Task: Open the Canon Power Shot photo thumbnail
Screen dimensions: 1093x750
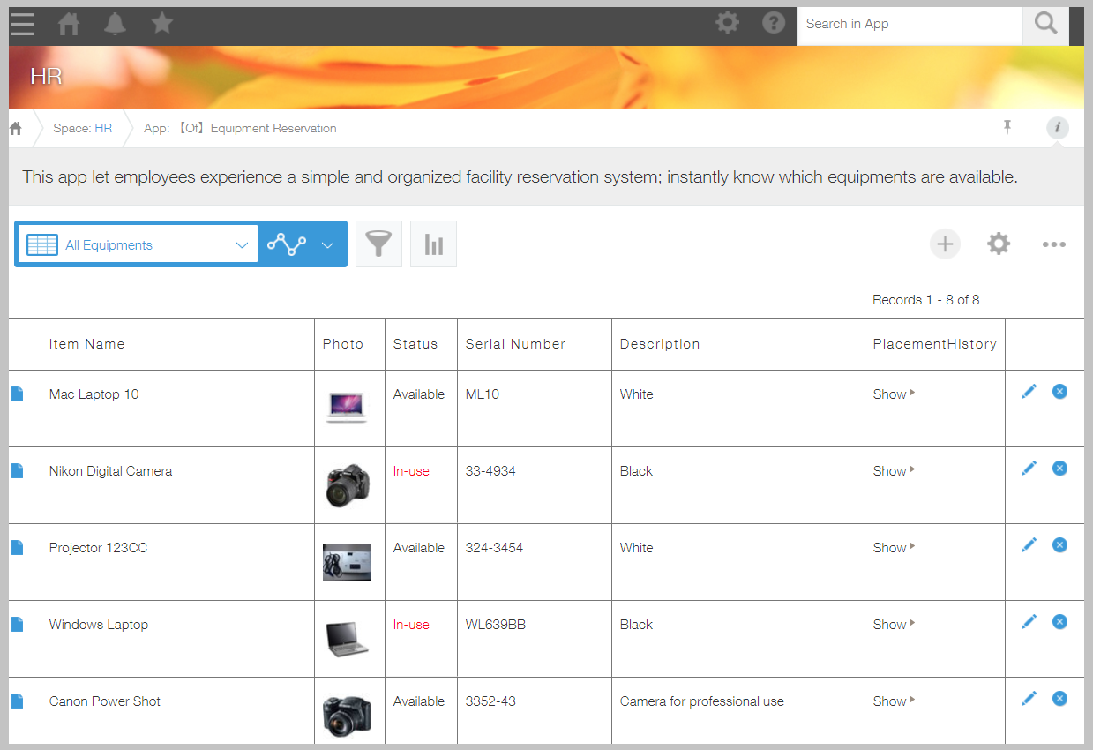Action: [x=347, y=716]
